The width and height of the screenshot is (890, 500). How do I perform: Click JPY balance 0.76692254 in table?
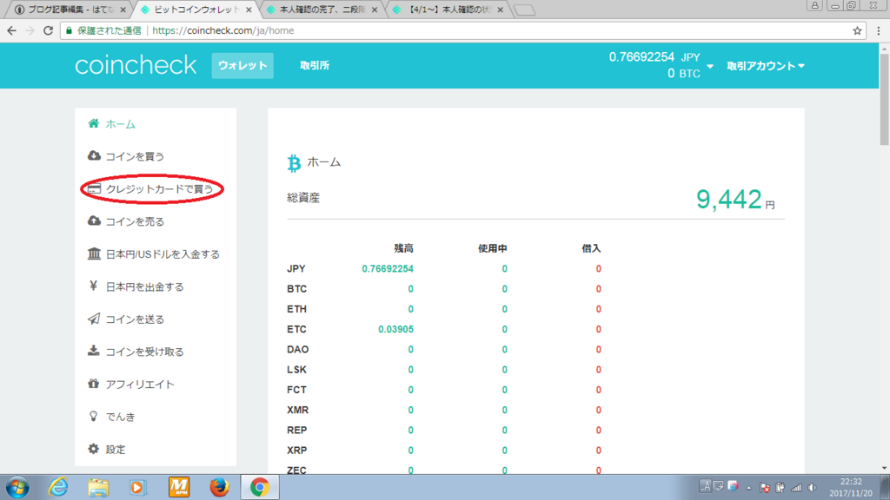pos(388,269)
